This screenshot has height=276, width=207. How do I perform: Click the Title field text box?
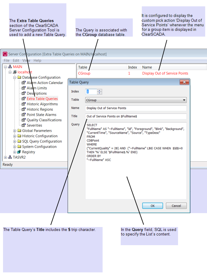click(x=136, y=116)
